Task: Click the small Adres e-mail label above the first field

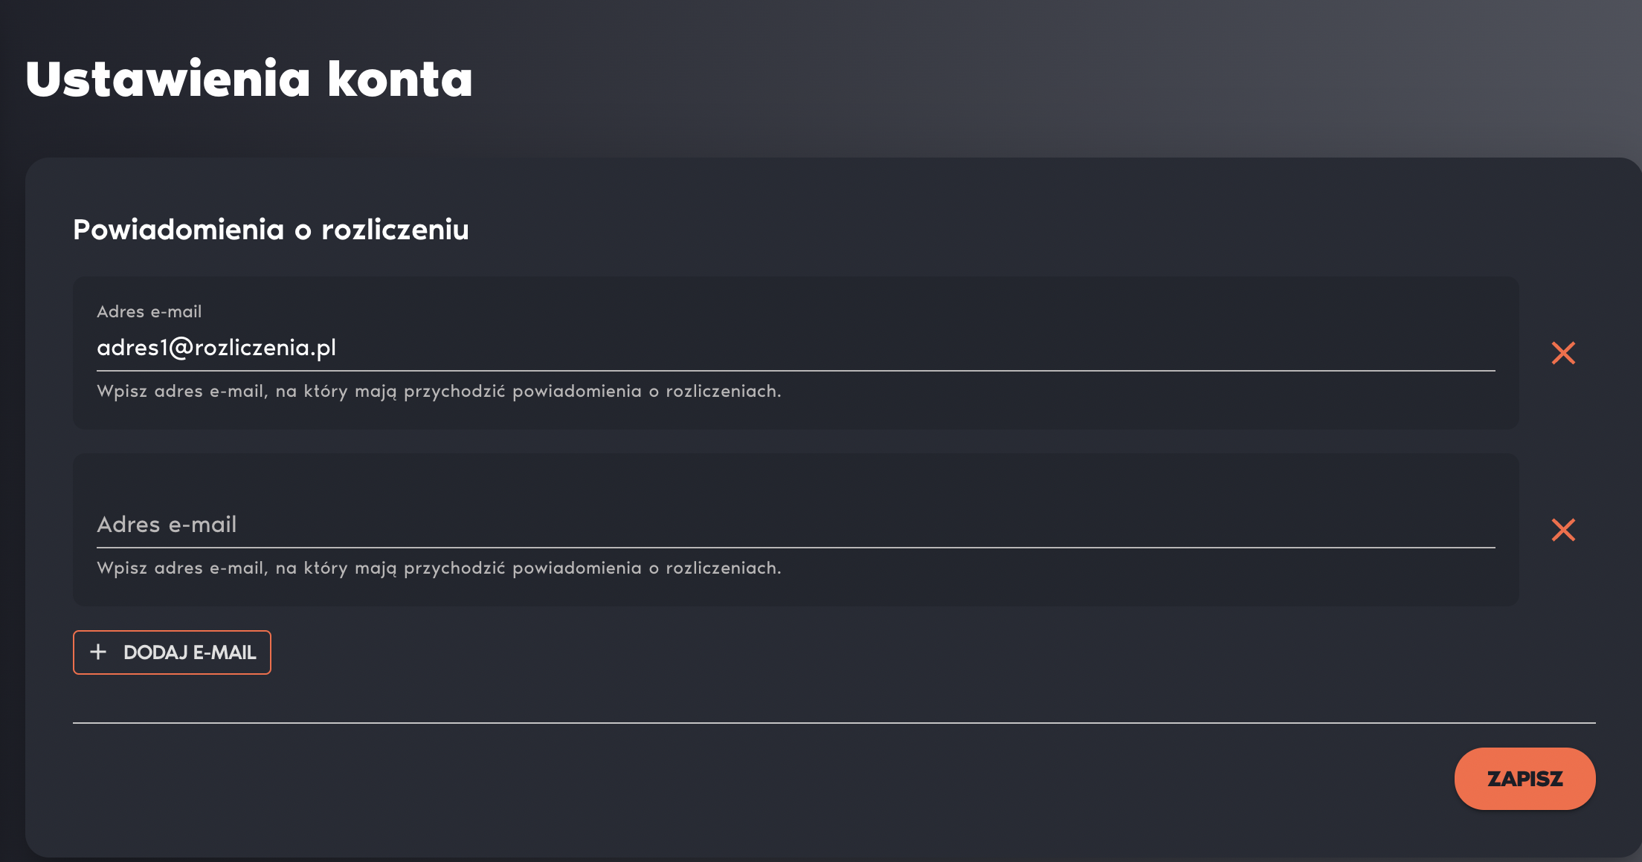Action: click(x=149, y=311)
